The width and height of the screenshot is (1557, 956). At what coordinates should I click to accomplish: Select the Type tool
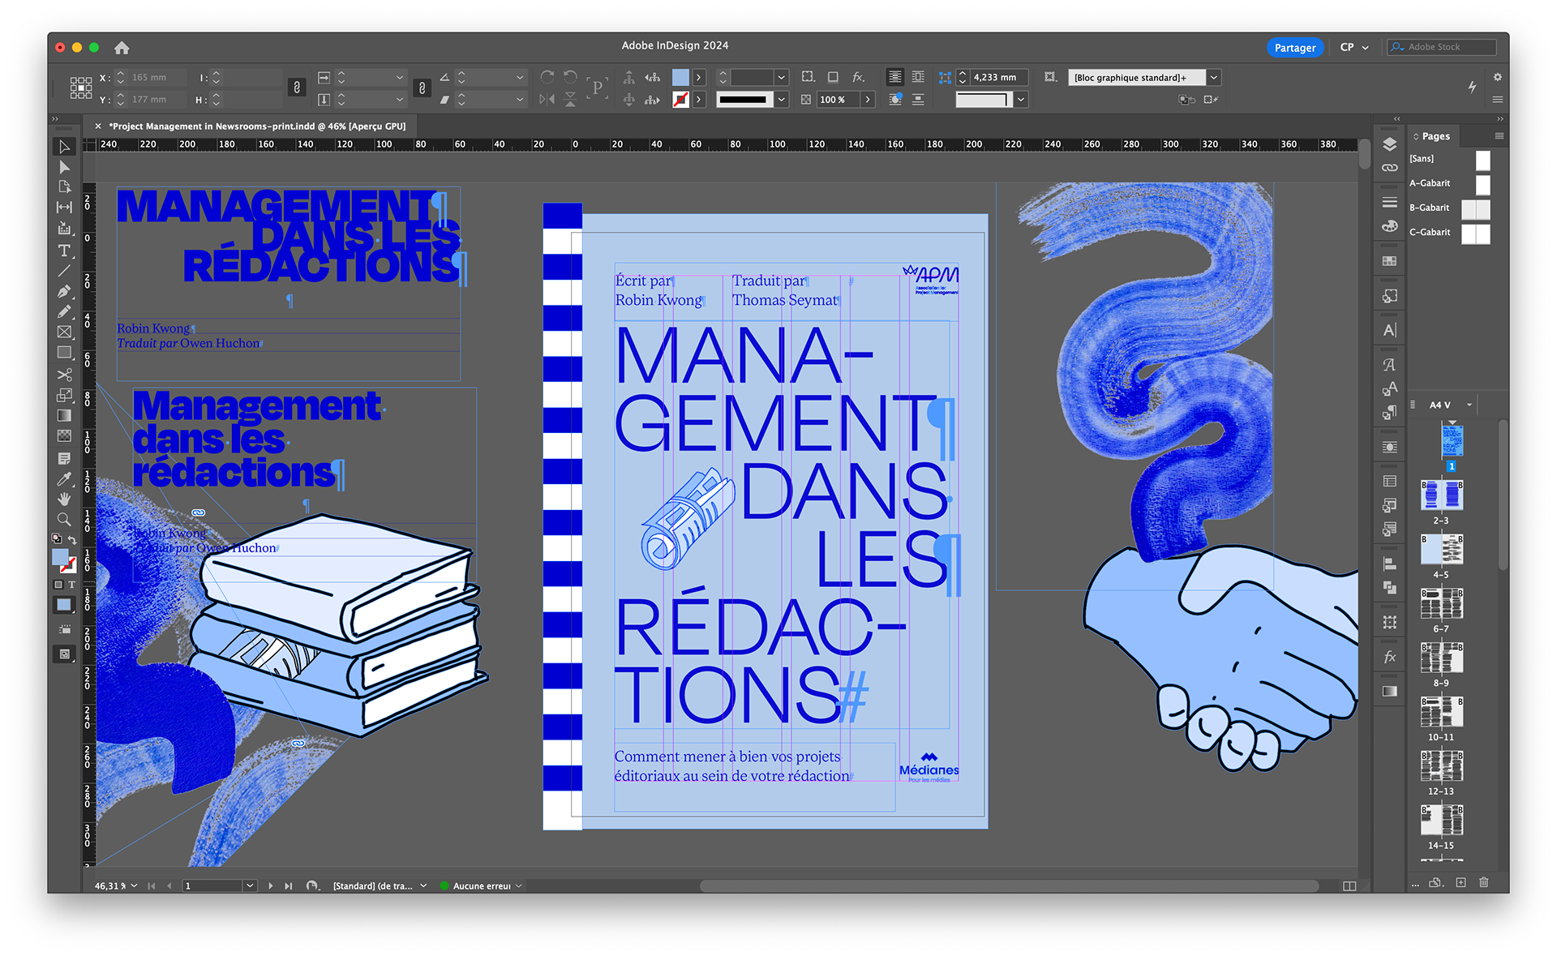[x=64, y=251]
